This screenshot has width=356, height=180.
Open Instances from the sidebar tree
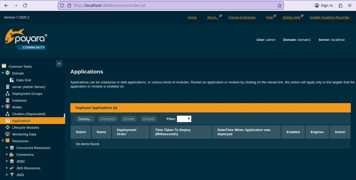pos(19,100)
